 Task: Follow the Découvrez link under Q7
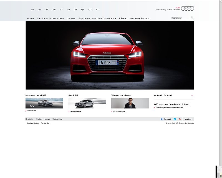point(31,111)
